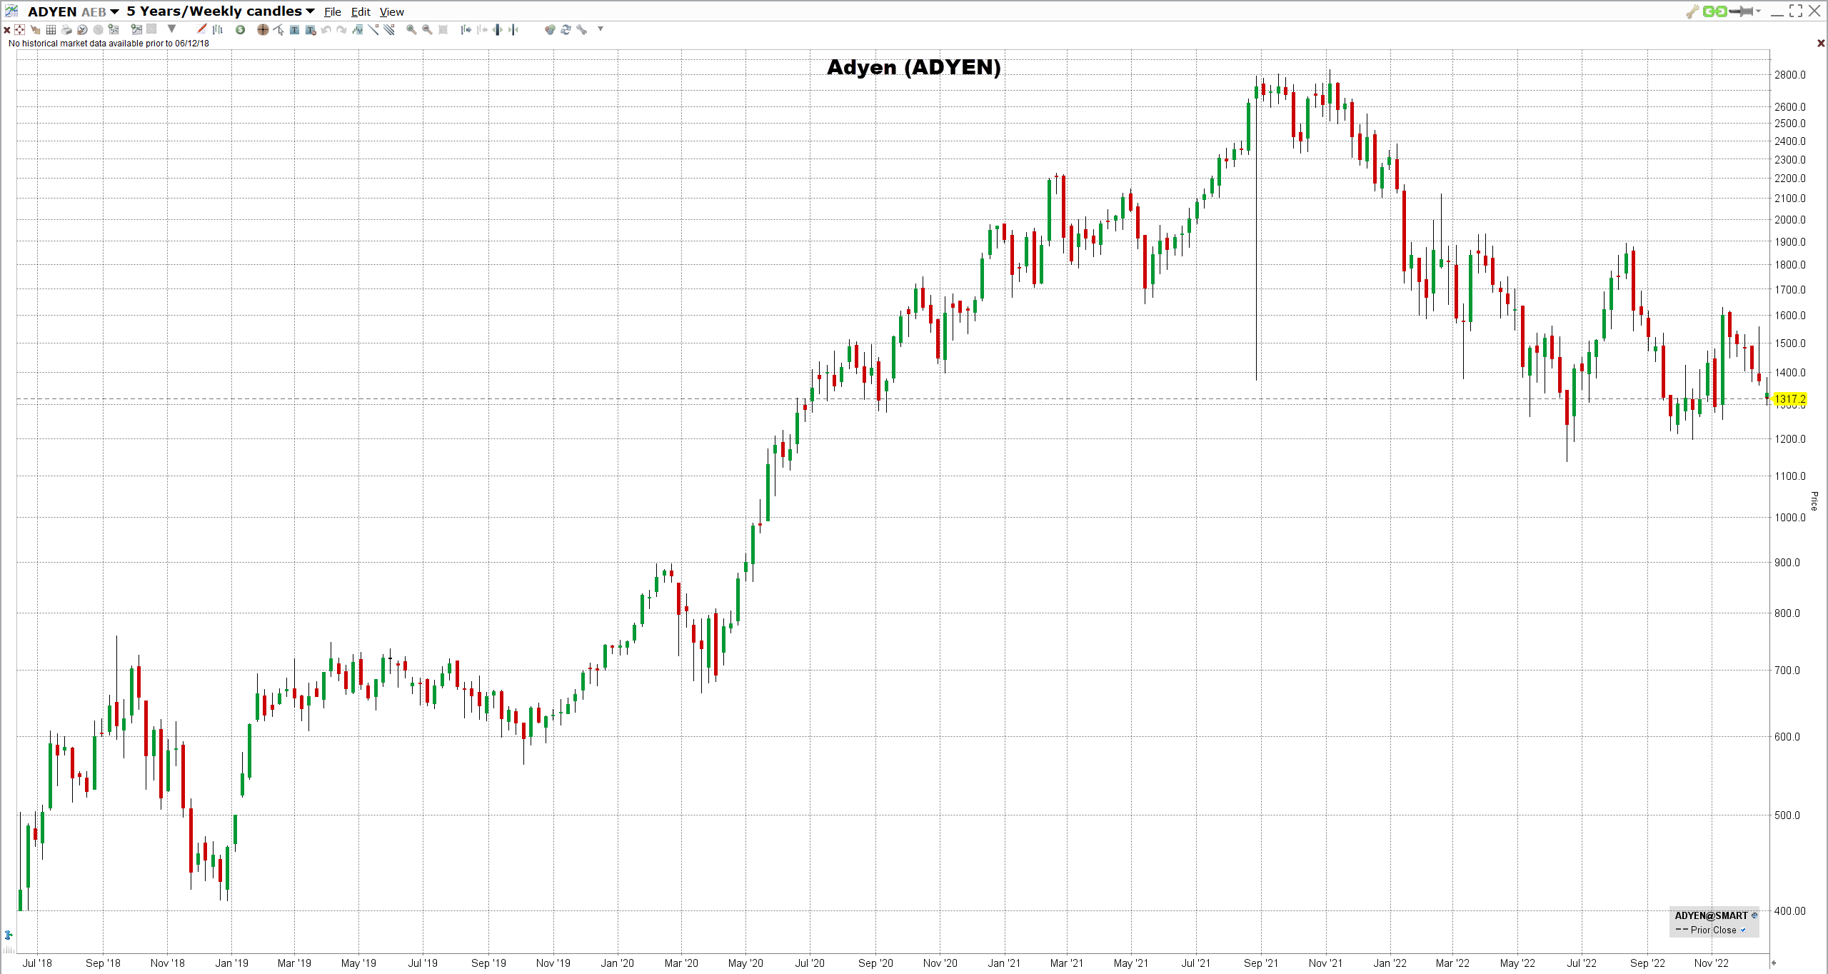This screenshot has height=974, width=1828.
Task: Click the zoom in magnifier
Action: [x=411, y=29]
